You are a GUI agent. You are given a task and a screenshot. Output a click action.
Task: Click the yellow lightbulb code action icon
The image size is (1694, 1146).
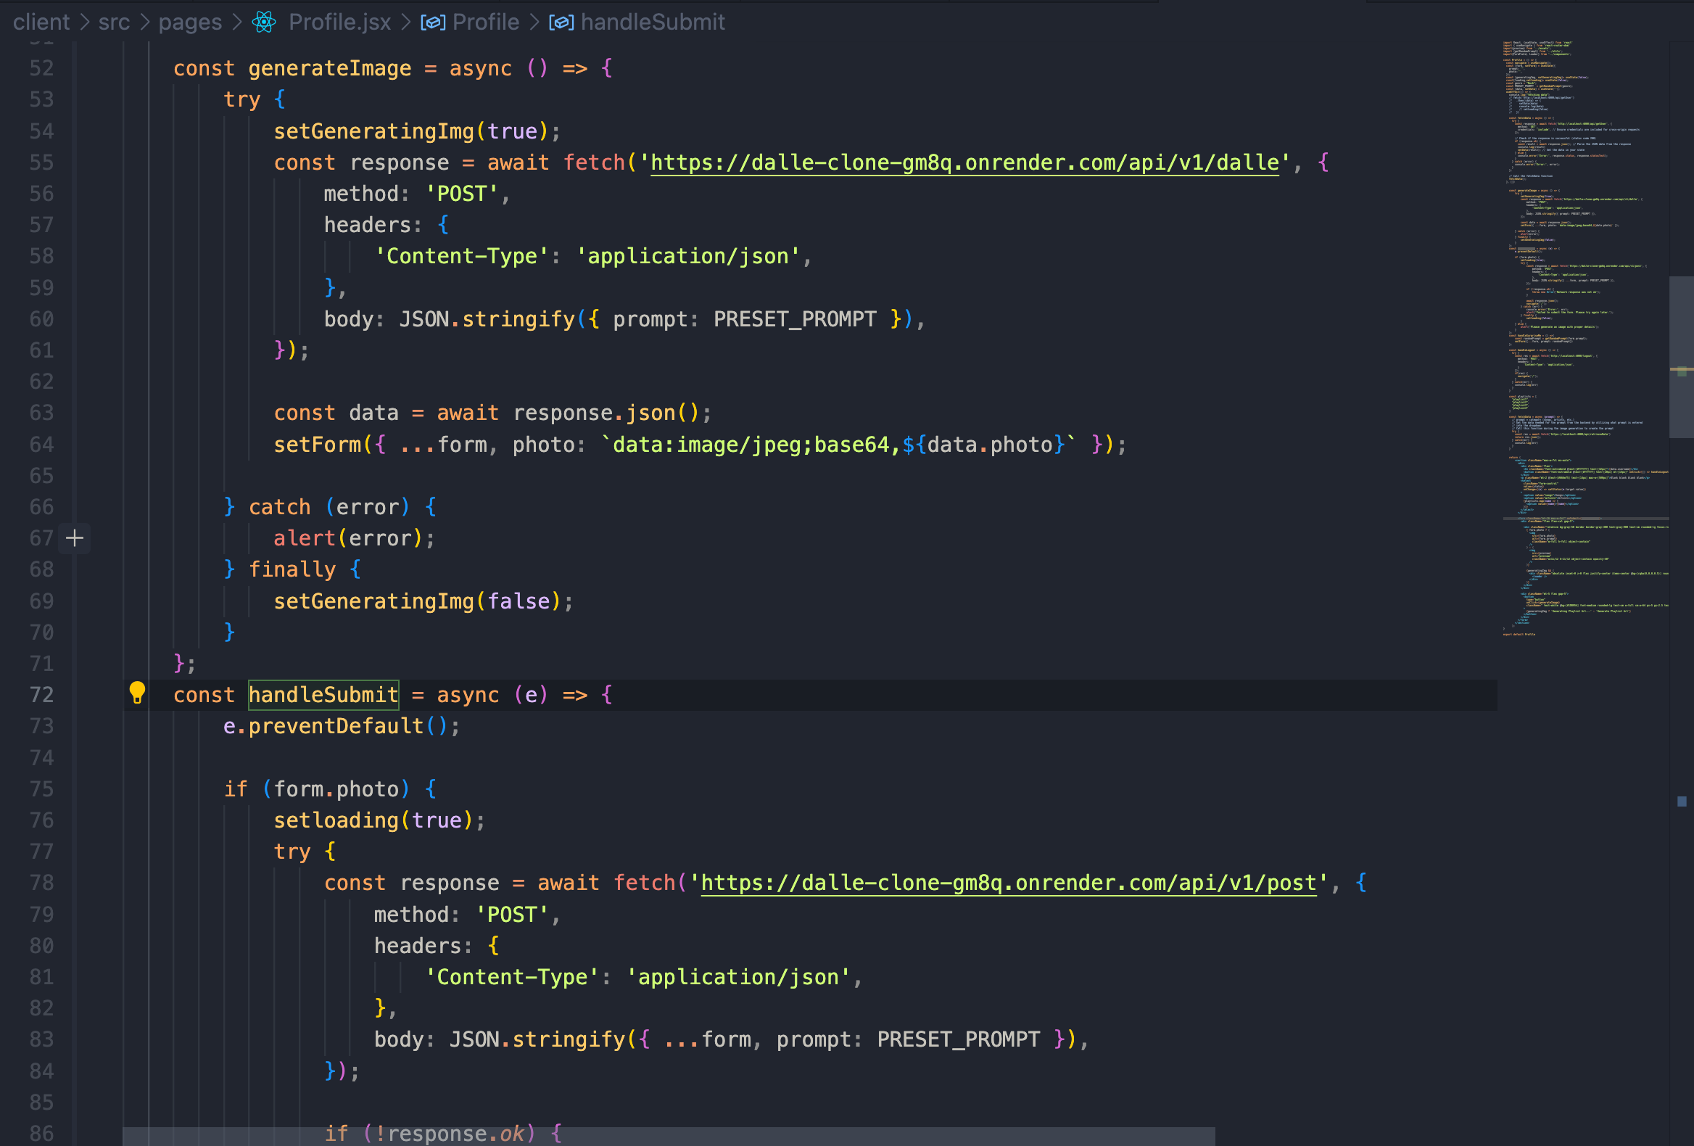pos(136,693)
